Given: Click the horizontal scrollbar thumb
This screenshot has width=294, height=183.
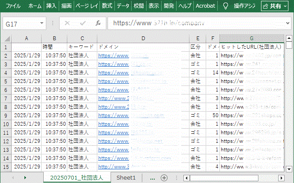Looking at the screenshot, I should pos(224,178).
